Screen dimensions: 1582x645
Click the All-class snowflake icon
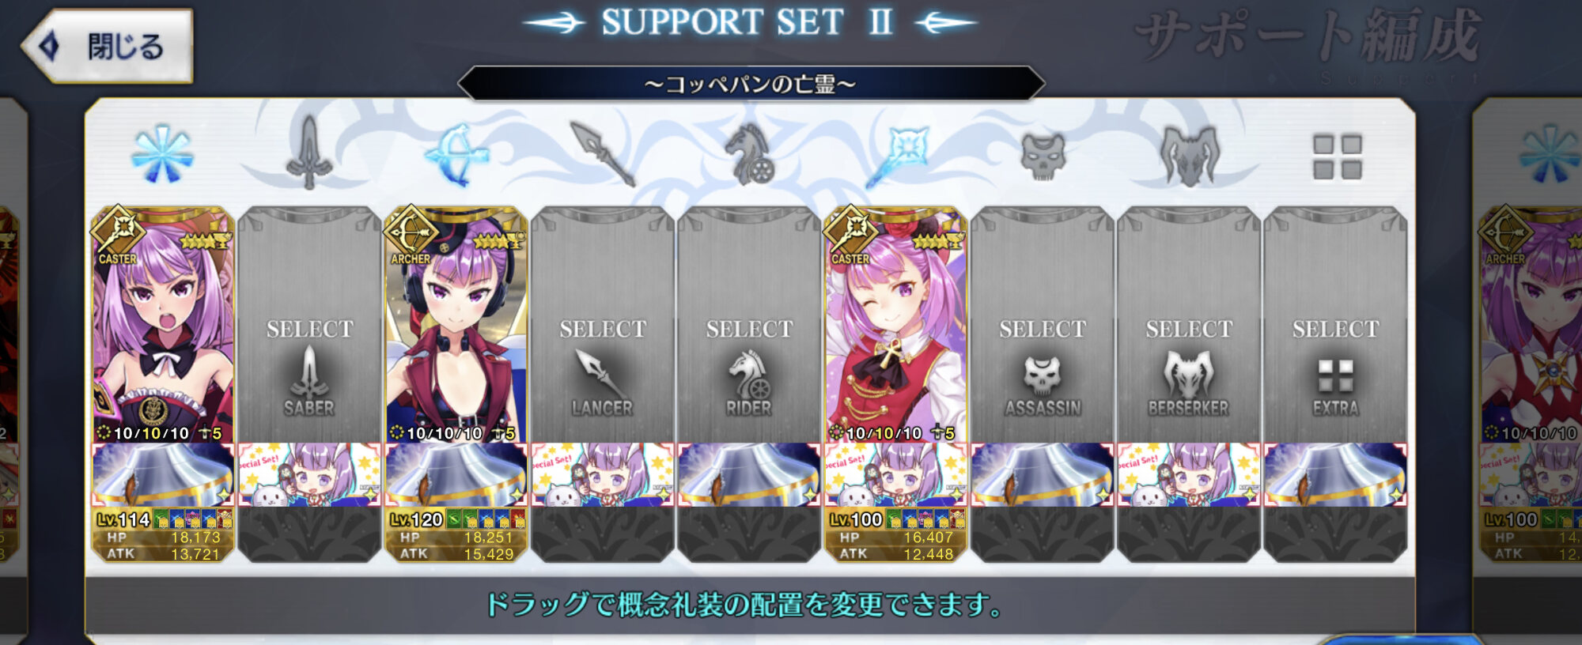pyautogui.click(x=162, y=154)
